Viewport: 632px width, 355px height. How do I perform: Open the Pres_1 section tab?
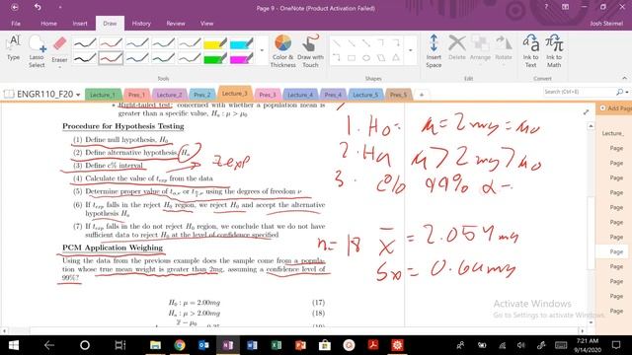click(136, 95)
